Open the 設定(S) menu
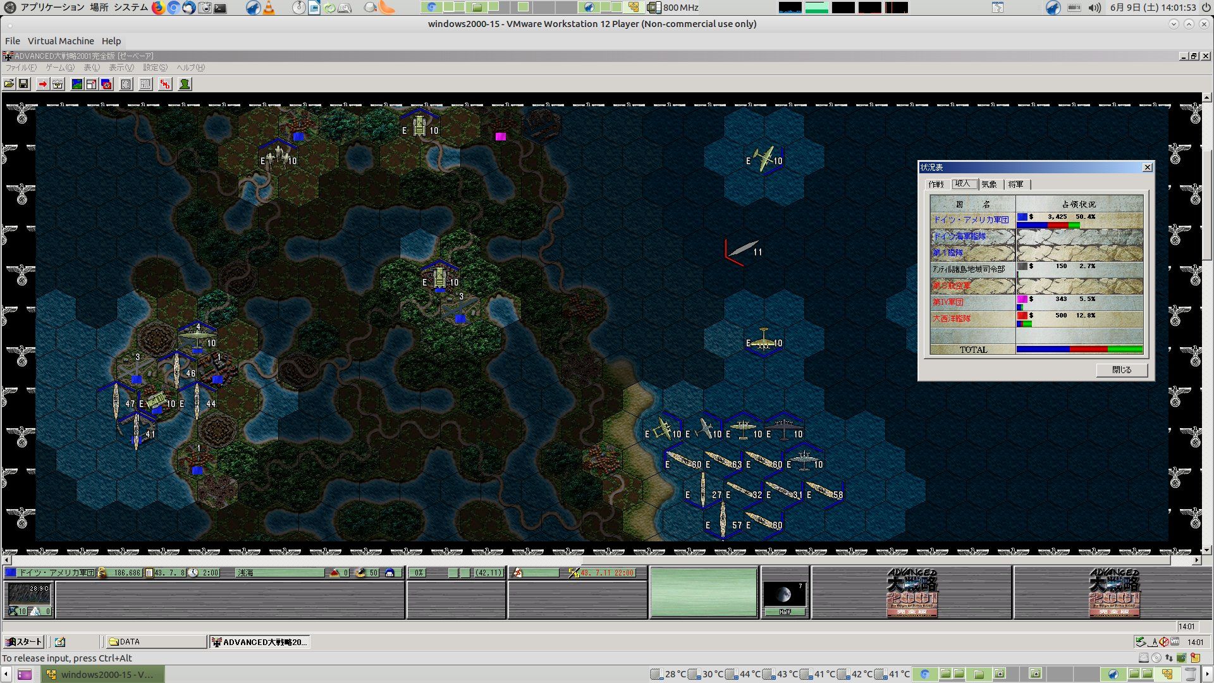This screenshot has height=683, width=1214. 155,68
